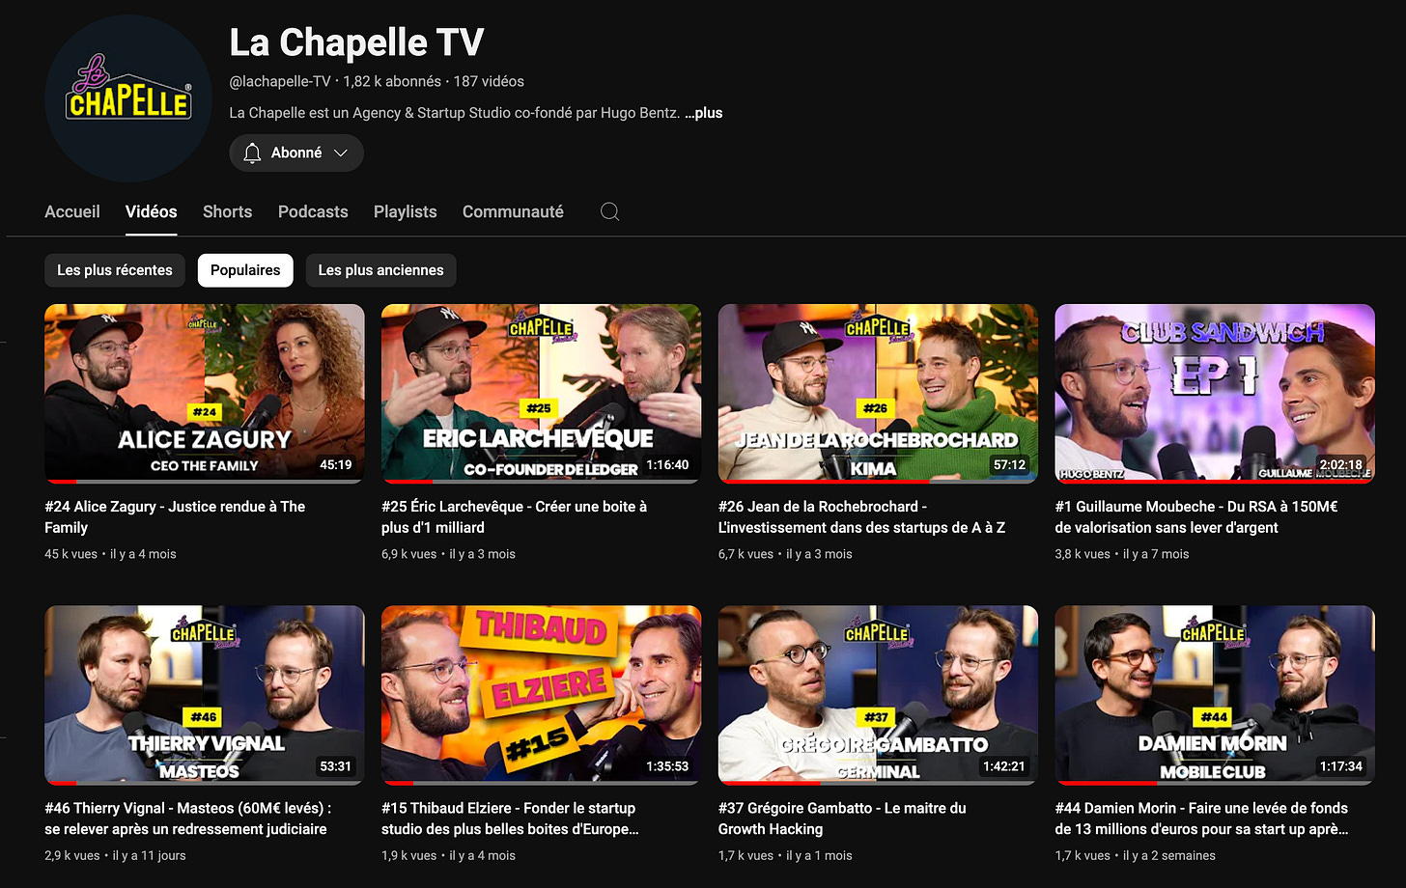Open the Accueil tab

tap(72, 211)
